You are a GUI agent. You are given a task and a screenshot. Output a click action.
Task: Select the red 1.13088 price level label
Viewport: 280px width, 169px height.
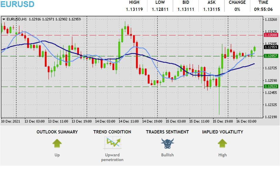click(x=271, y=35)
